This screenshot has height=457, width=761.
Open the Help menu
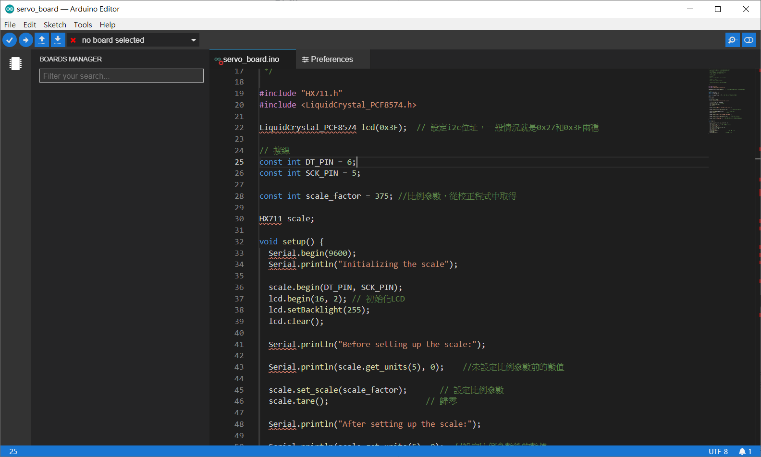pyautogui.click(x=108, y=24)
